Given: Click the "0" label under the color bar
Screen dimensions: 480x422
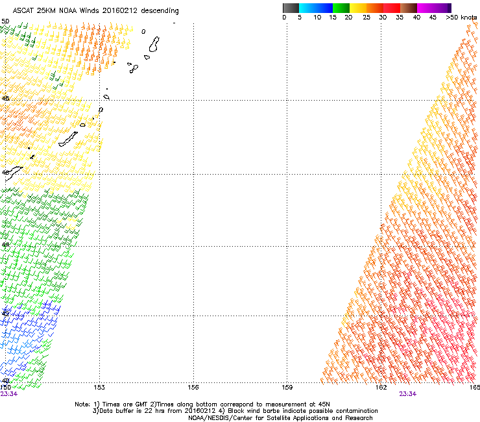Looking at the screenshot, I should tap(284, 18).
